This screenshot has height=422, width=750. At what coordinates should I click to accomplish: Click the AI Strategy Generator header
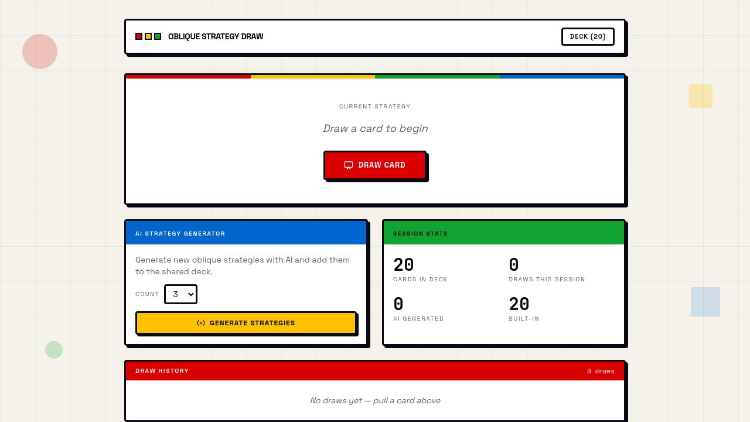(x=180, y=233)
